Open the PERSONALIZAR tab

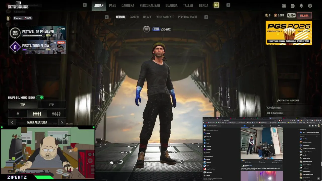click(x=150, y=6)
